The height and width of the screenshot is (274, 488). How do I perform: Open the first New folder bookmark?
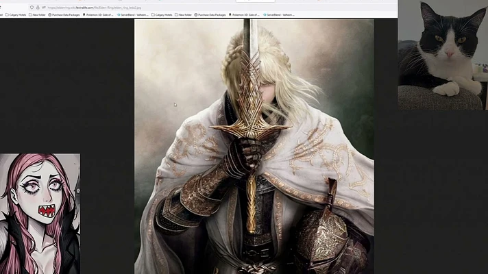coord(37,14)
